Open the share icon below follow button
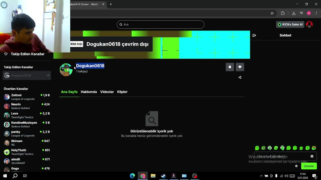The height and width of the screenshot is (180, 321). coord(240,77)
